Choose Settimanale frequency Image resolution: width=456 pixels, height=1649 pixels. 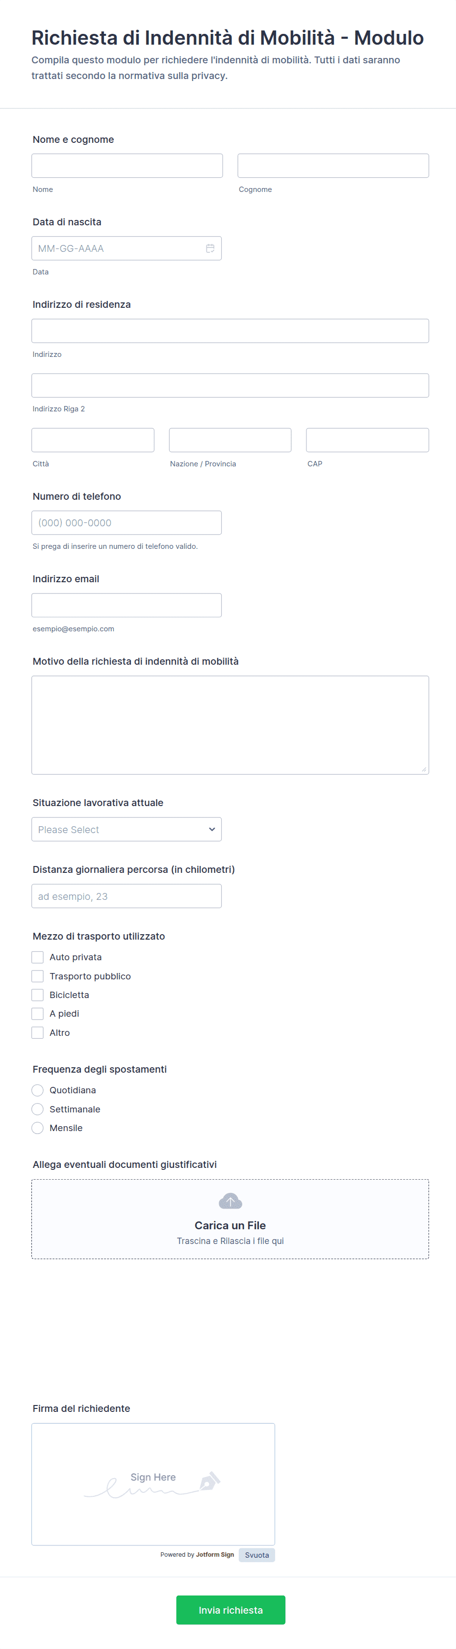pyautogui.click(x=38, y=1108)
